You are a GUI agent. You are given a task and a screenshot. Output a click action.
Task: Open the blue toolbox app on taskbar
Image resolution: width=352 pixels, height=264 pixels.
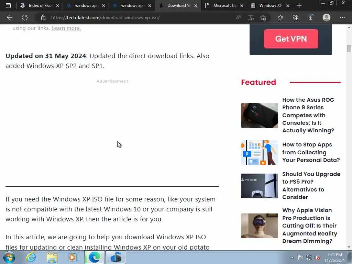(116, 257)
